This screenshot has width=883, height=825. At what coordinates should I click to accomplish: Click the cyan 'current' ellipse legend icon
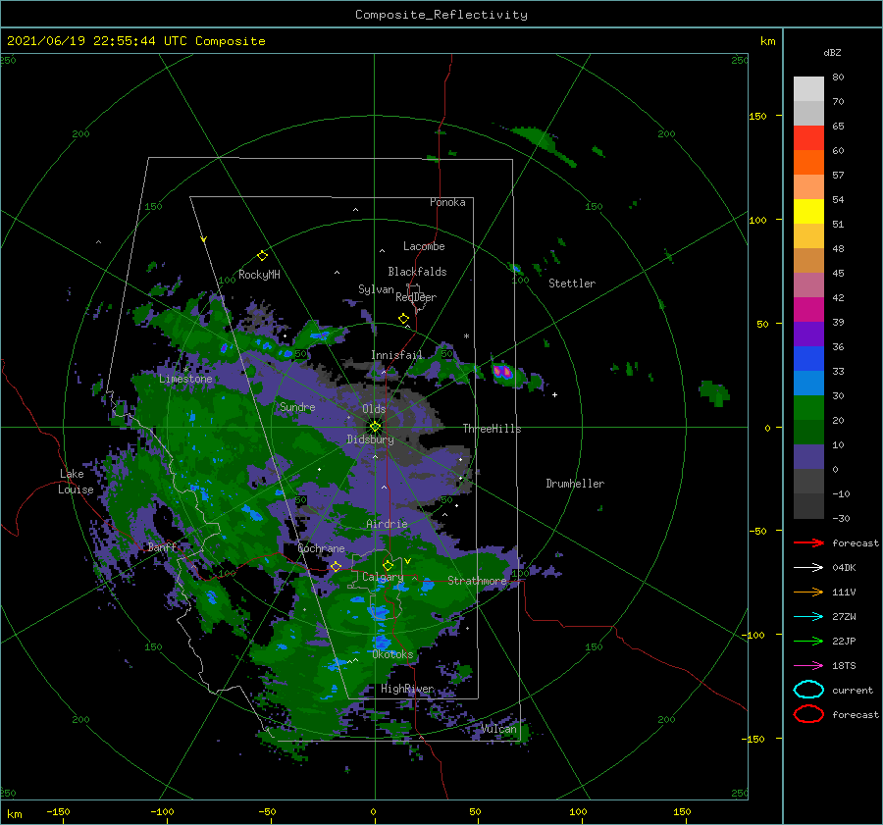pos(808,690)
